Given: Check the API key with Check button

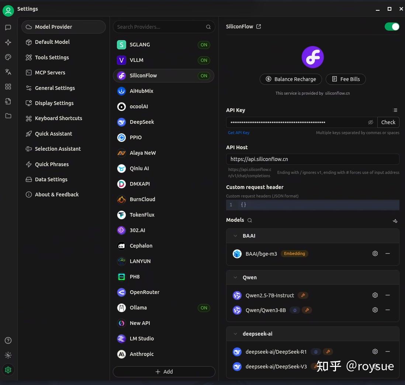Looking at the screenshot, I should pos(388,122).
